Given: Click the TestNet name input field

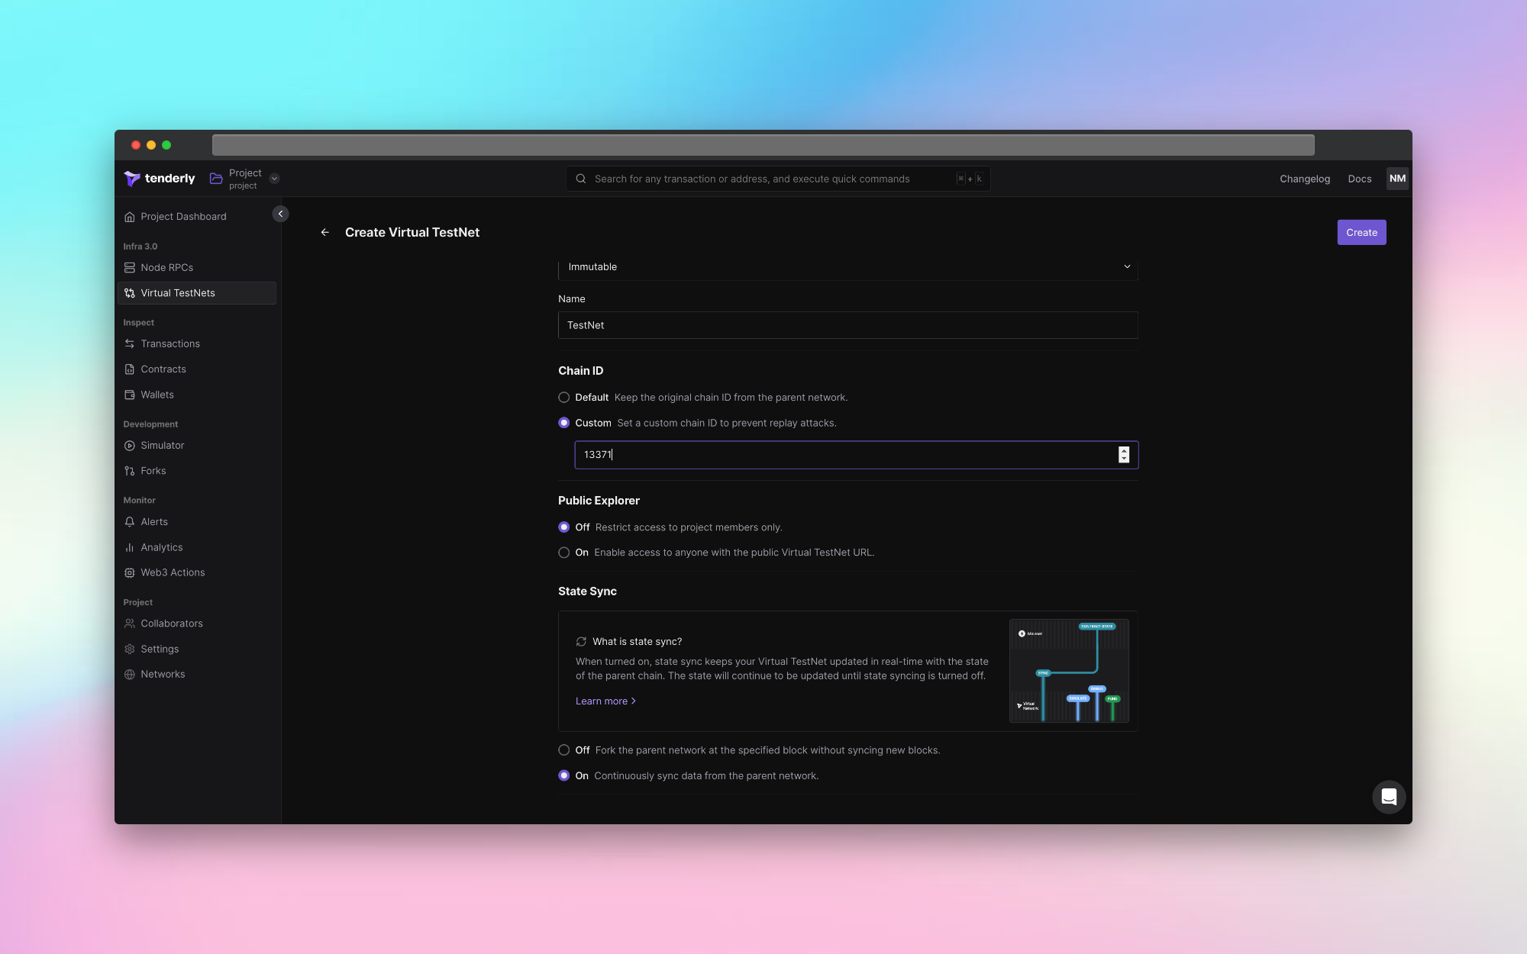Looking at the screenshot, I should pos(847,325).
